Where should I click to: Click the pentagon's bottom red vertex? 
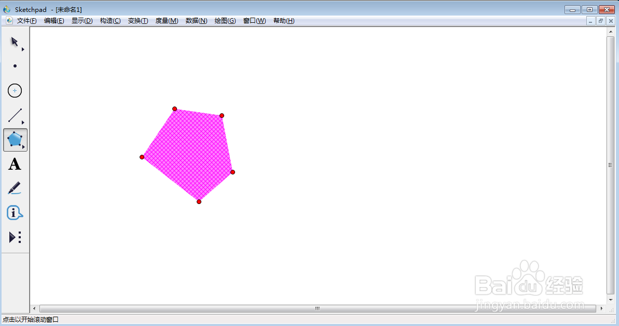pos(199,201)
